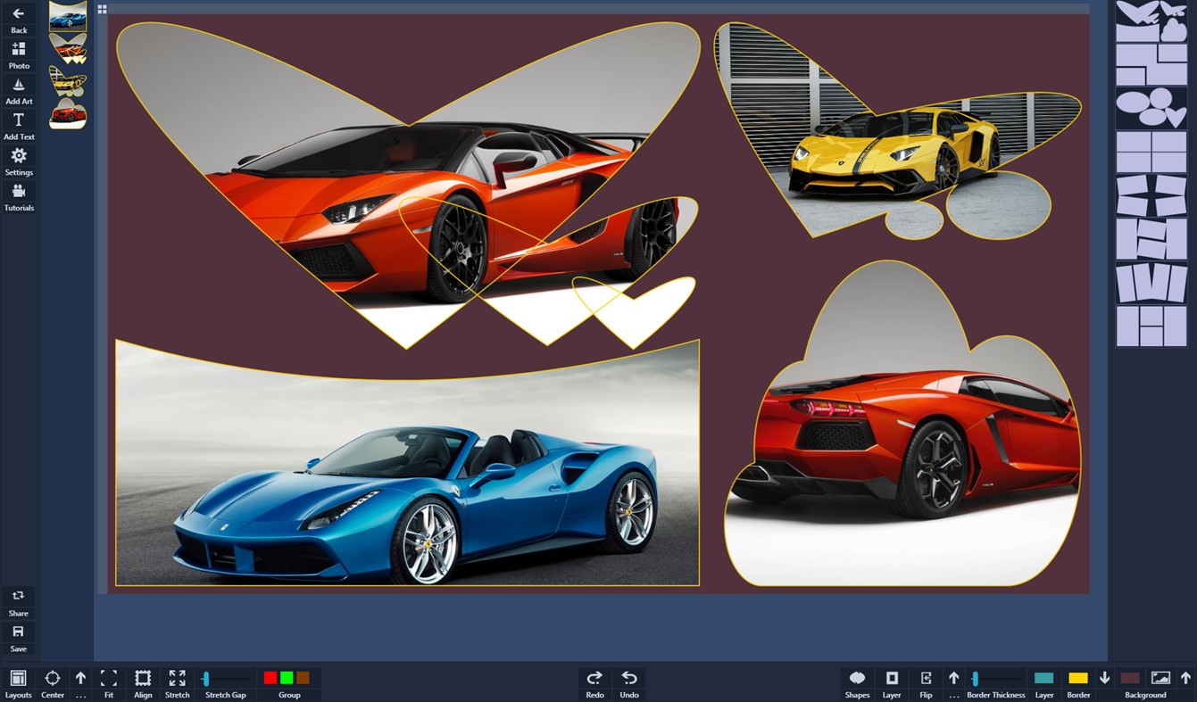Screen dimensions: 1197x702
Task: Open the Tutorials section
Action: tap(19, 194)
